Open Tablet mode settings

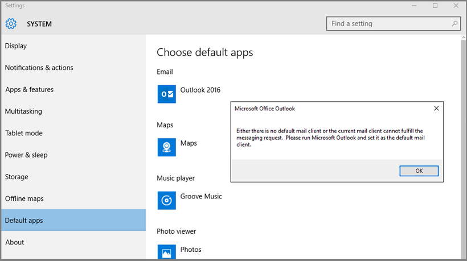tap(73, 133)
